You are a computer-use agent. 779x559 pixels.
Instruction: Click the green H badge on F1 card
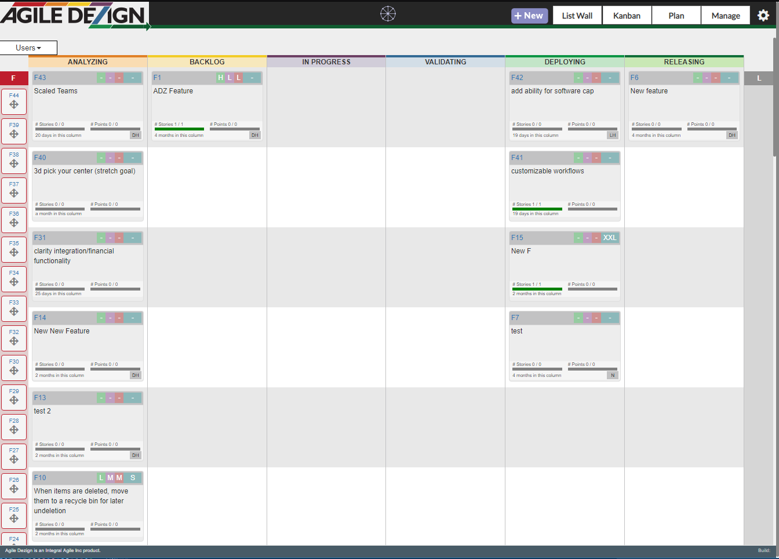tap(220, 78)
